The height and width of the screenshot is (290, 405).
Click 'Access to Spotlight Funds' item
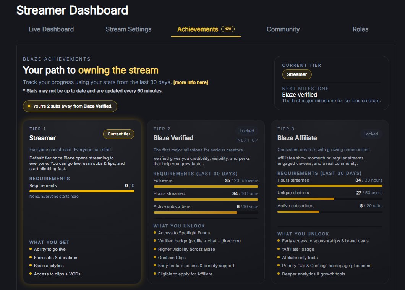click(x=184, y=233)
